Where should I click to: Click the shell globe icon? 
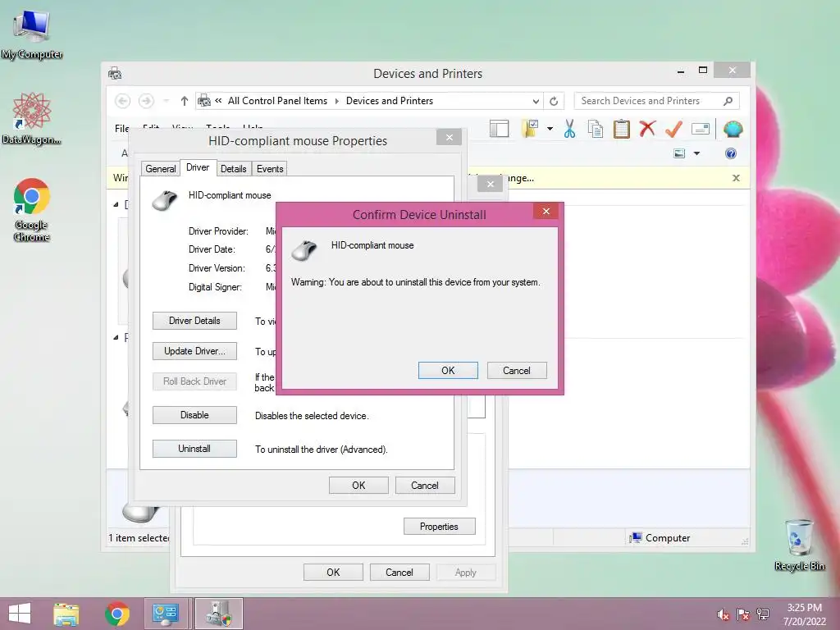(733, 129)
